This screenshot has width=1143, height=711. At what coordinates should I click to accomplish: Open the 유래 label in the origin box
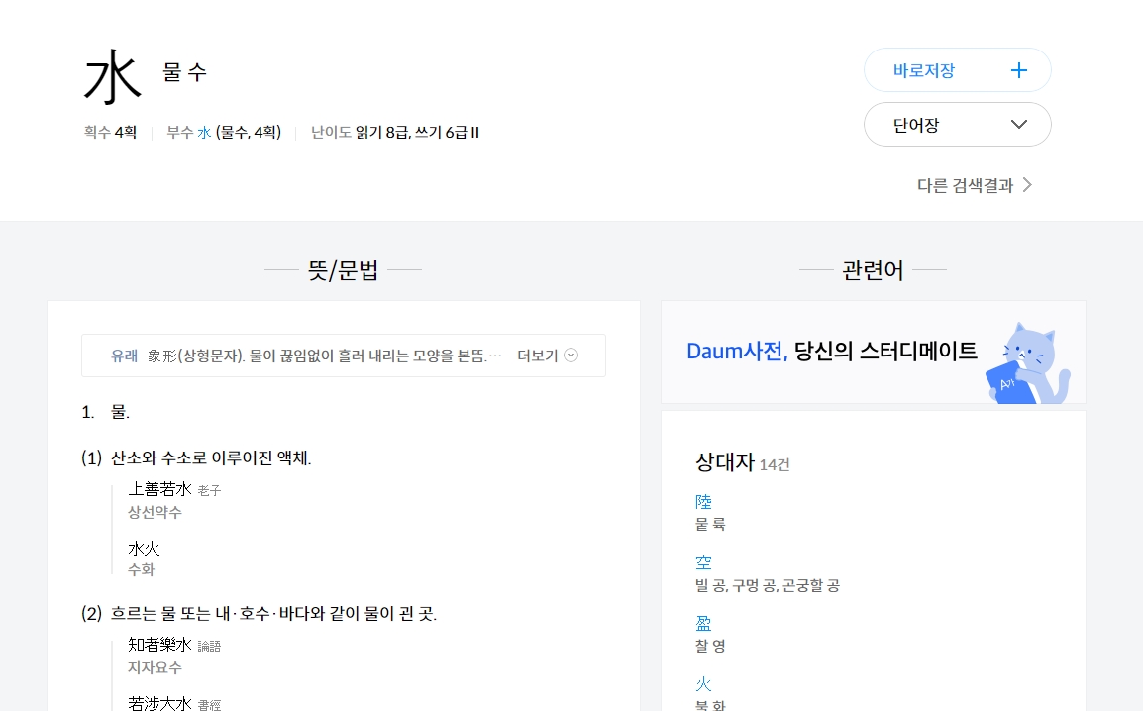pyautogui.click(x=123, y=355)
